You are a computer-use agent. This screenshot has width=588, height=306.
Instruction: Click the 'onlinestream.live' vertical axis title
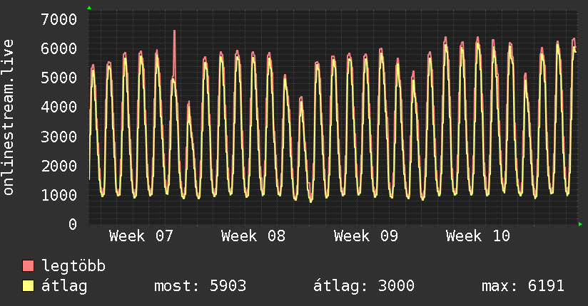pos(9,117)
